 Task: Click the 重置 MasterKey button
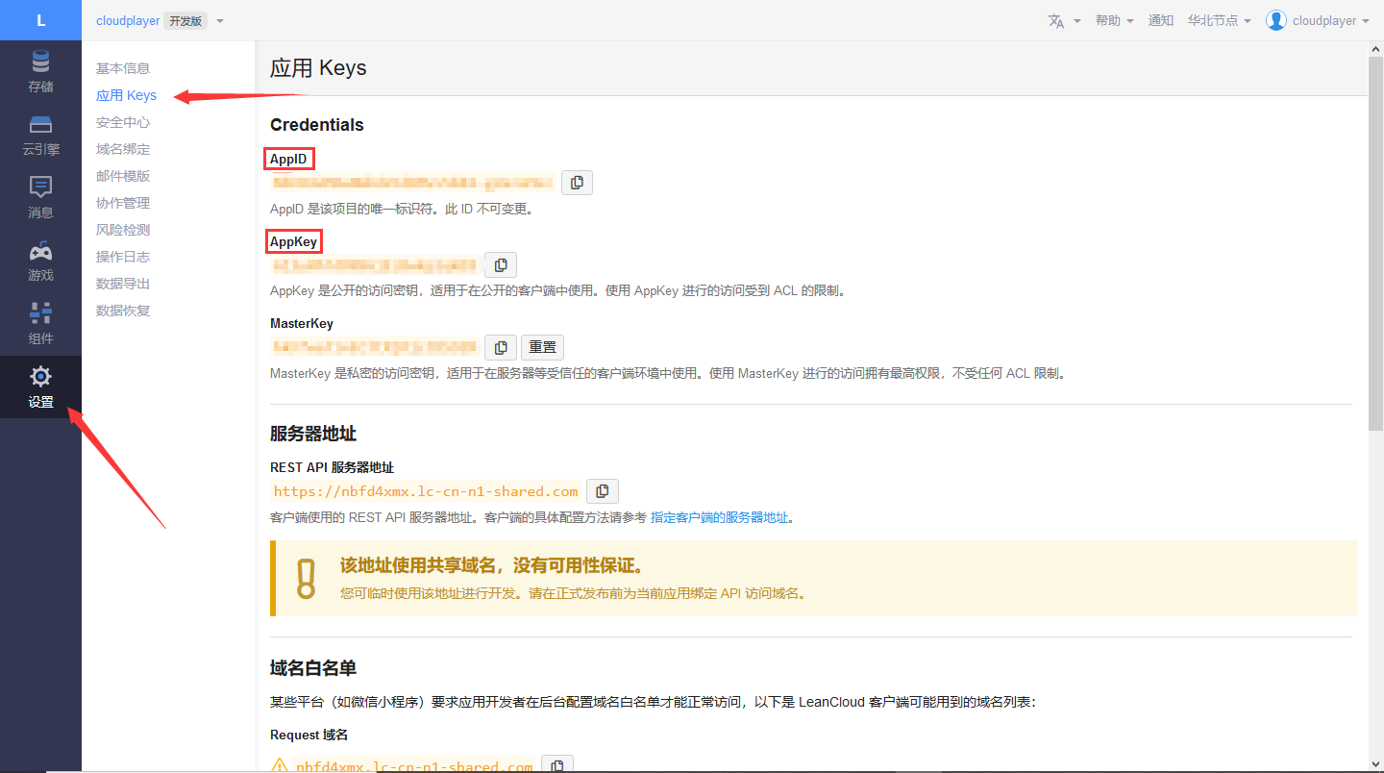pyautogui.click(x=542, y=347)
